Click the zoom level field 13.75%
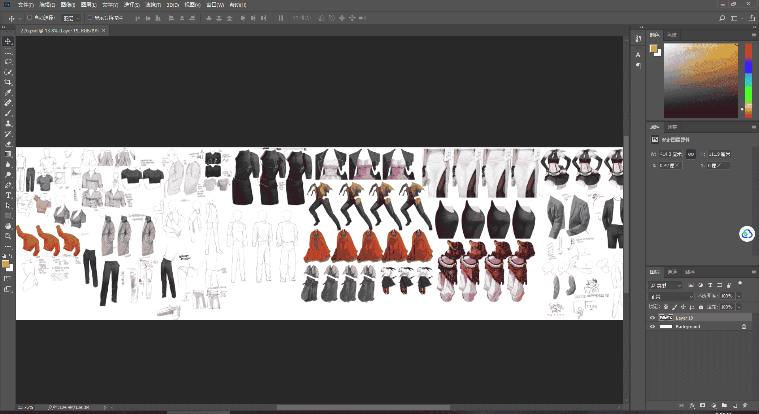The image size is (759, 414). [25, 407]
